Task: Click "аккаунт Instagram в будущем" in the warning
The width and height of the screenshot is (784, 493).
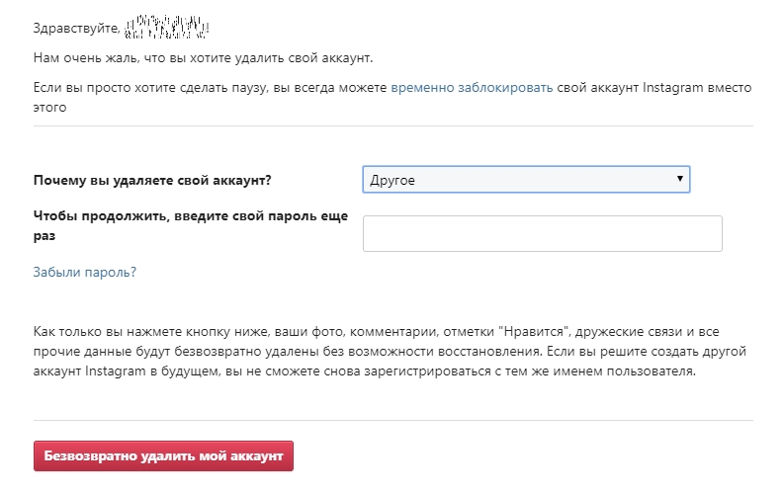Action: tap(121, 373)
